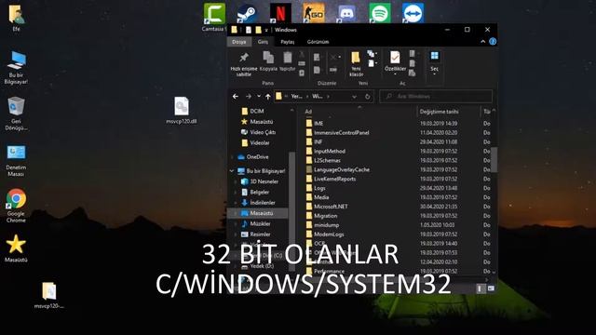
Task: Expand the Belgeler tree node
Action: point(236,193)
